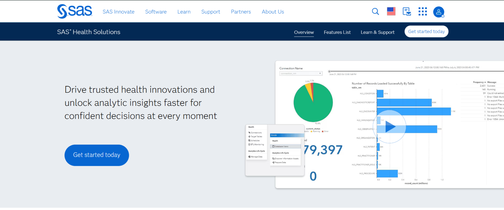504x210 pixels.
Task: Click Schedules in Health panel
Action: click(x=254, y=140)
